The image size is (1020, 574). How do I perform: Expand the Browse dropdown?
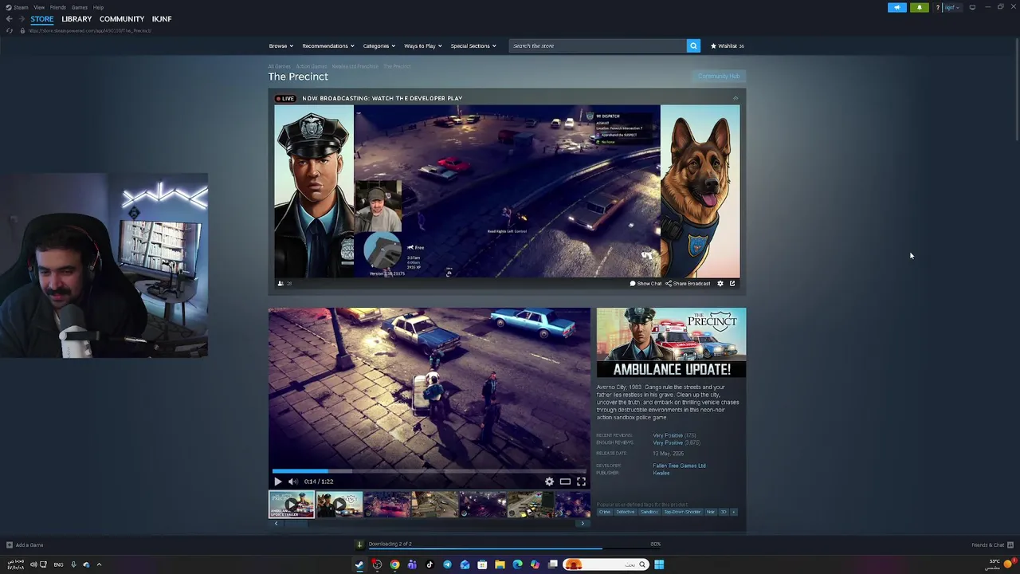pyautogui.click(x=280, y=45)
